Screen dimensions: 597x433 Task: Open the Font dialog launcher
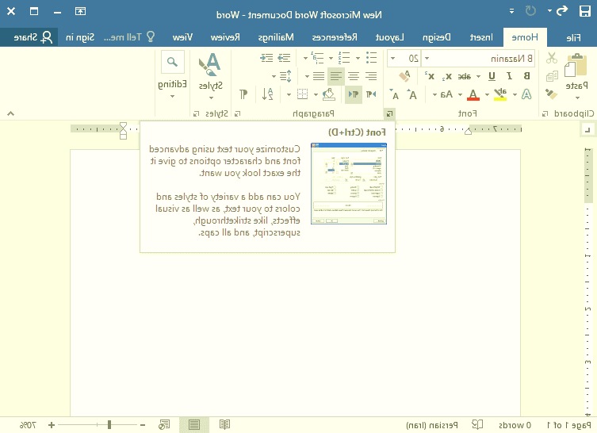[389, 113]
